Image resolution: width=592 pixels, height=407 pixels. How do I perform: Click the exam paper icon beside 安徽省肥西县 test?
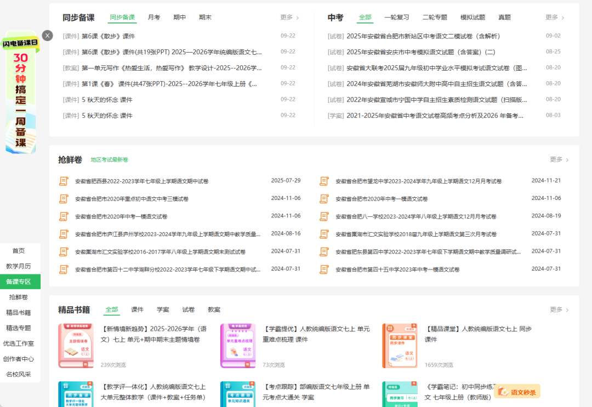tap(64, 180)
